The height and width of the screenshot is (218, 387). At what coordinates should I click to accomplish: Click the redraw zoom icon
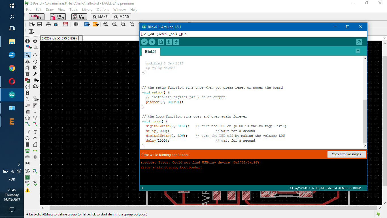(132, 24)
